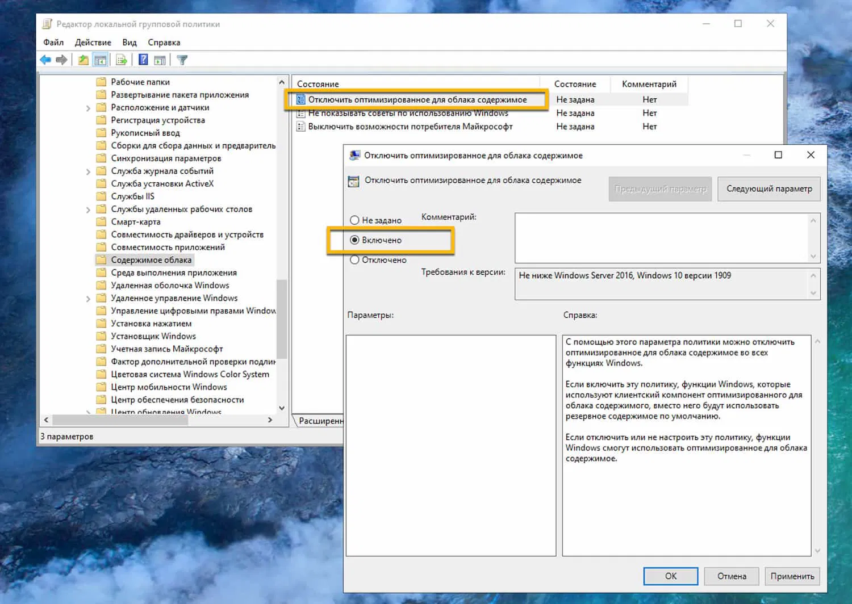Click folder icon next to 'Службы IIS'
This screenshot has height=604, width=852.
(101, 196)
